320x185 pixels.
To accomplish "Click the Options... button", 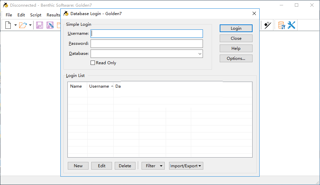I will click(x=236, y=59).
